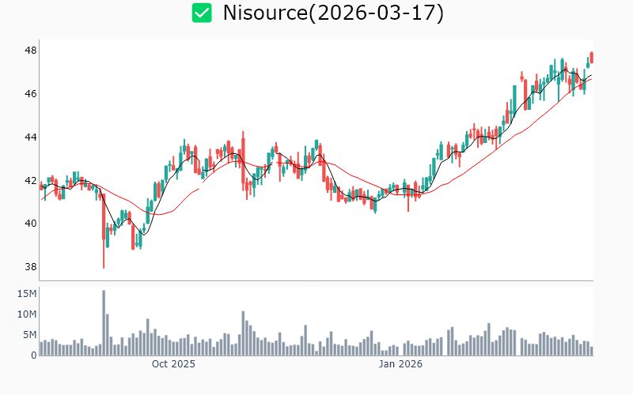Click the 15M volume axis label

click(28, 294)
